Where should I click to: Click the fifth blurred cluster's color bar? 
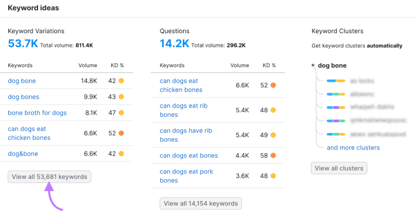(x=336, y=134)
